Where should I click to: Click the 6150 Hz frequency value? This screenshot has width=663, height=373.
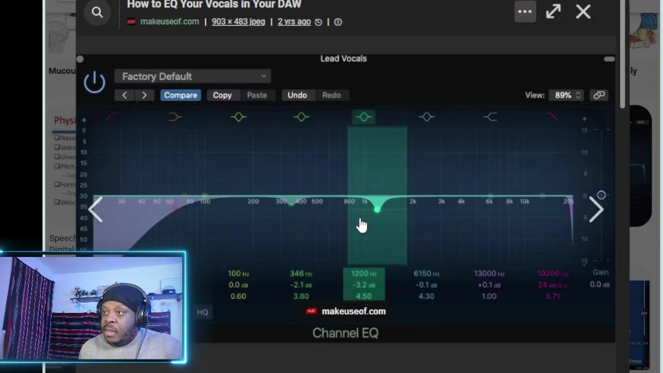[426, 274]
